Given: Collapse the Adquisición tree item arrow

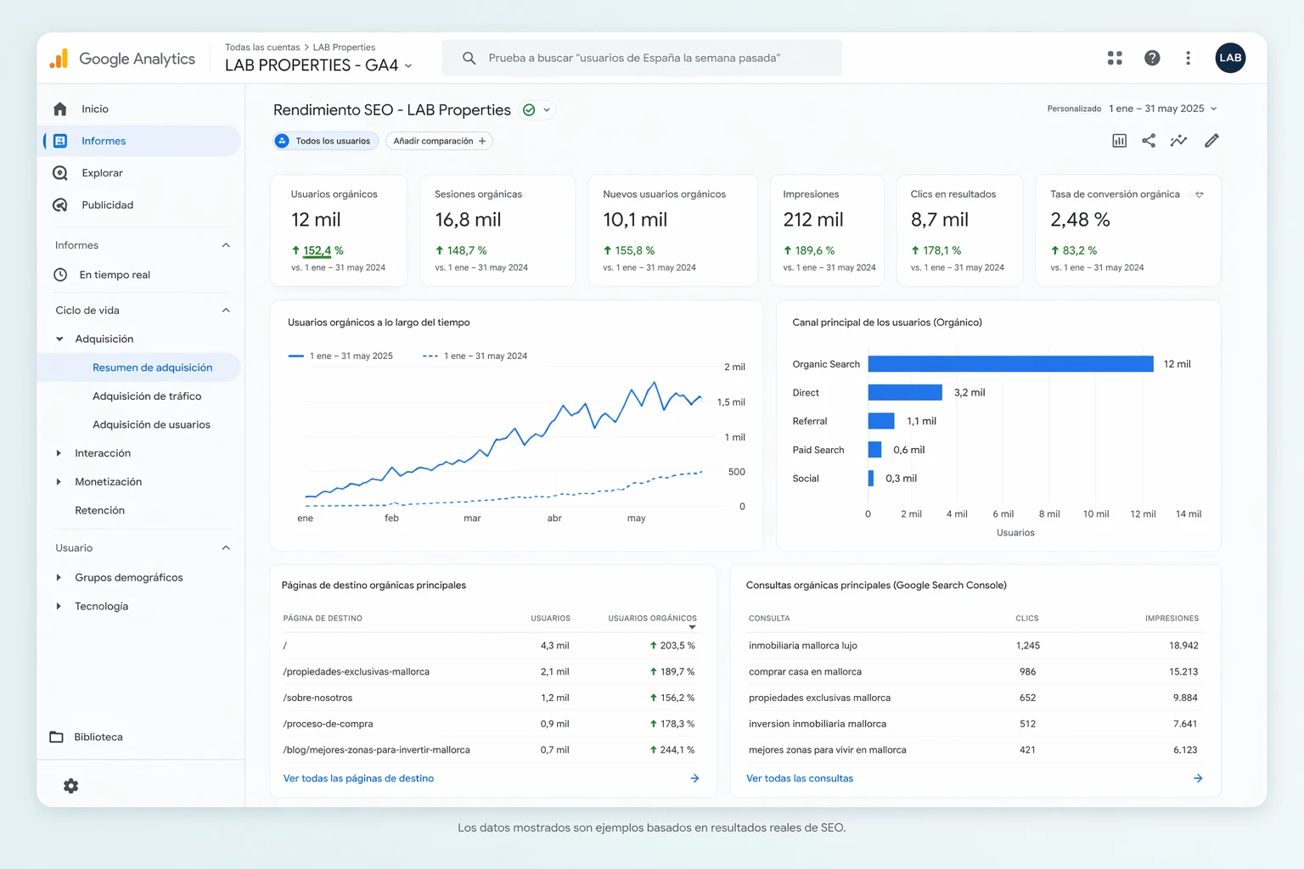Looking at the screenshot, I should pyautogui.click(x=59, y=339).
